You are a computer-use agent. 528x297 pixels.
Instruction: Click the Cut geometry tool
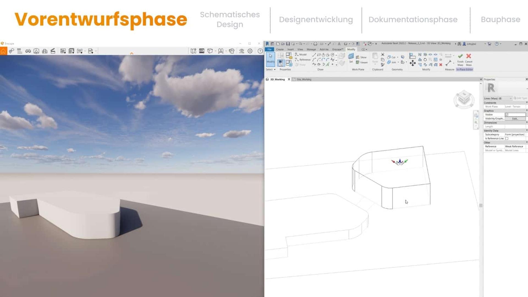pos(391,57)
